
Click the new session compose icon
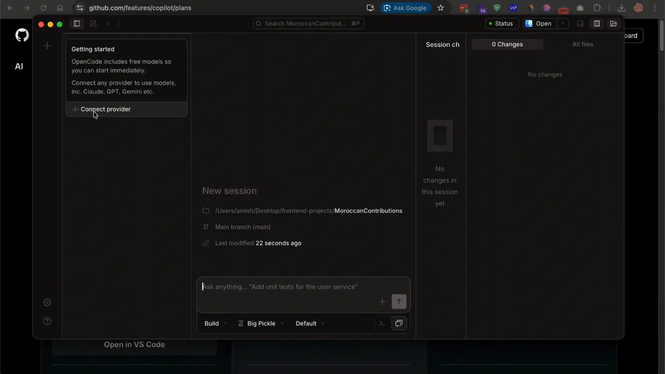click(x=93, y=24)
